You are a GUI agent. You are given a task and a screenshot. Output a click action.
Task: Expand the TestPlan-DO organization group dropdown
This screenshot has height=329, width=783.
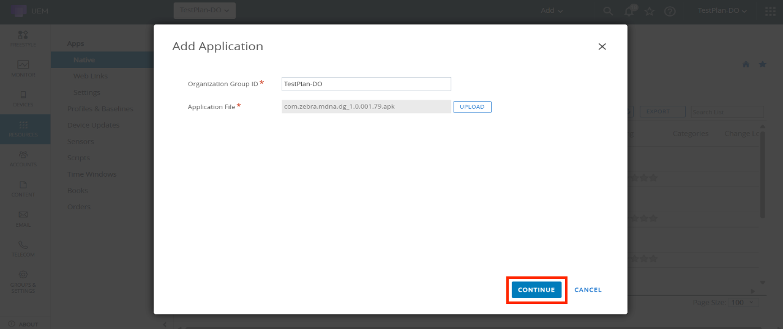click(204, 10)
